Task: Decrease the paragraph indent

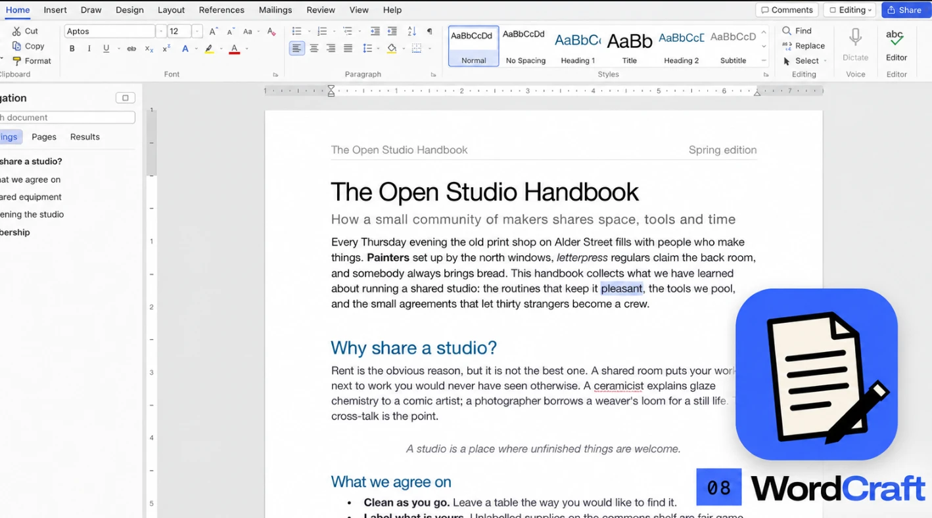Action: [x=375, y=32]
